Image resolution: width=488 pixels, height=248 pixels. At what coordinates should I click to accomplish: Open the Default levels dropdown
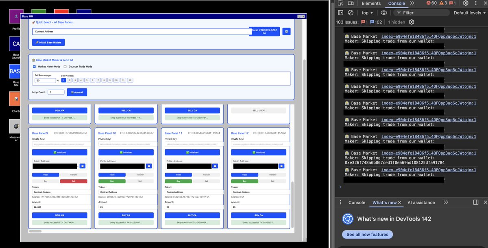[470, 13]
